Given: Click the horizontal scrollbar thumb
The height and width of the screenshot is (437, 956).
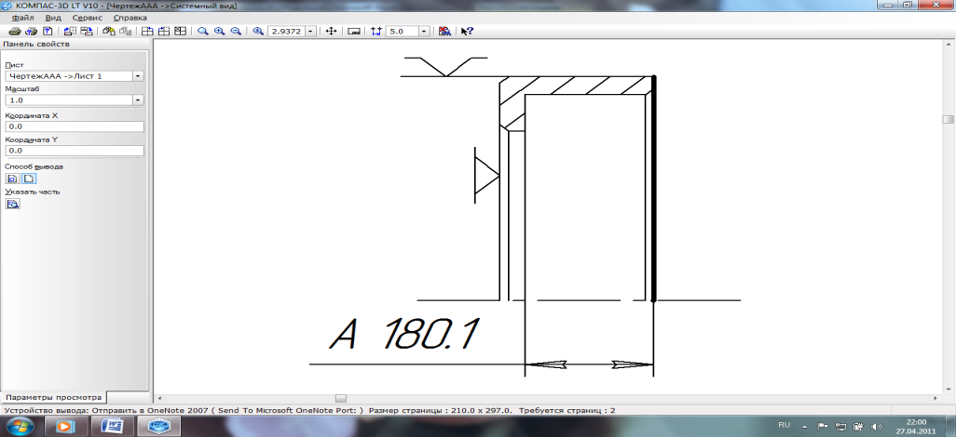Looking at the screenshot, I should (x=341, y=398).
